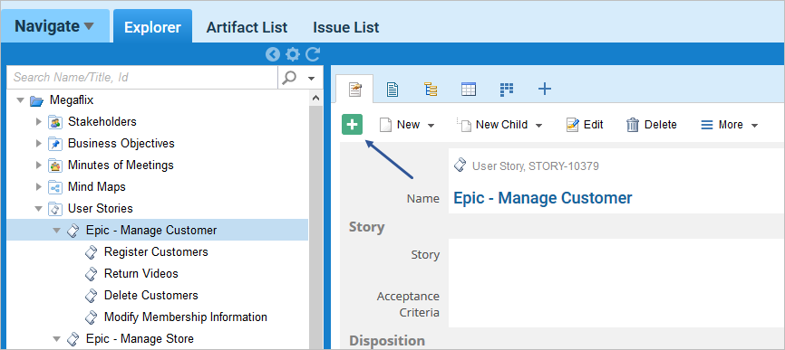Expand the Mind Maps folder
785x350 pixels.
(x=39, y=186)
